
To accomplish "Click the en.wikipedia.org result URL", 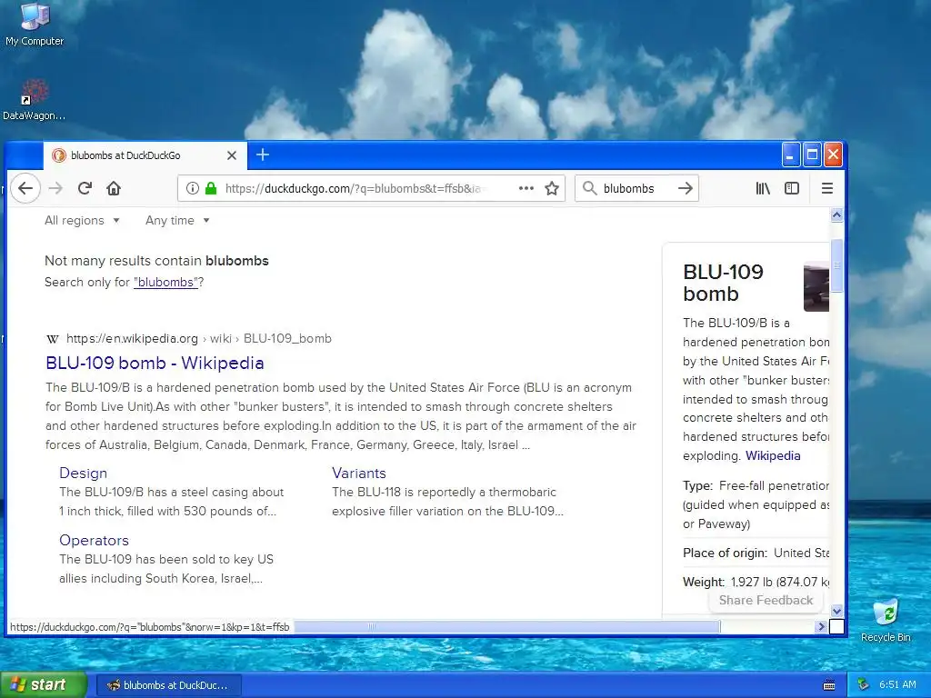I will (198, 338).
